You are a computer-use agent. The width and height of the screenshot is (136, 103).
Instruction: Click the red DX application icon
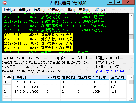tap(5, 3)
